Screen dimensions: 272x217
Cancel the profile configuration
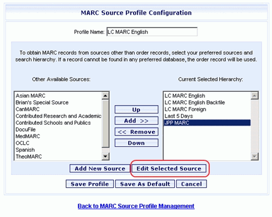point(191,184)
